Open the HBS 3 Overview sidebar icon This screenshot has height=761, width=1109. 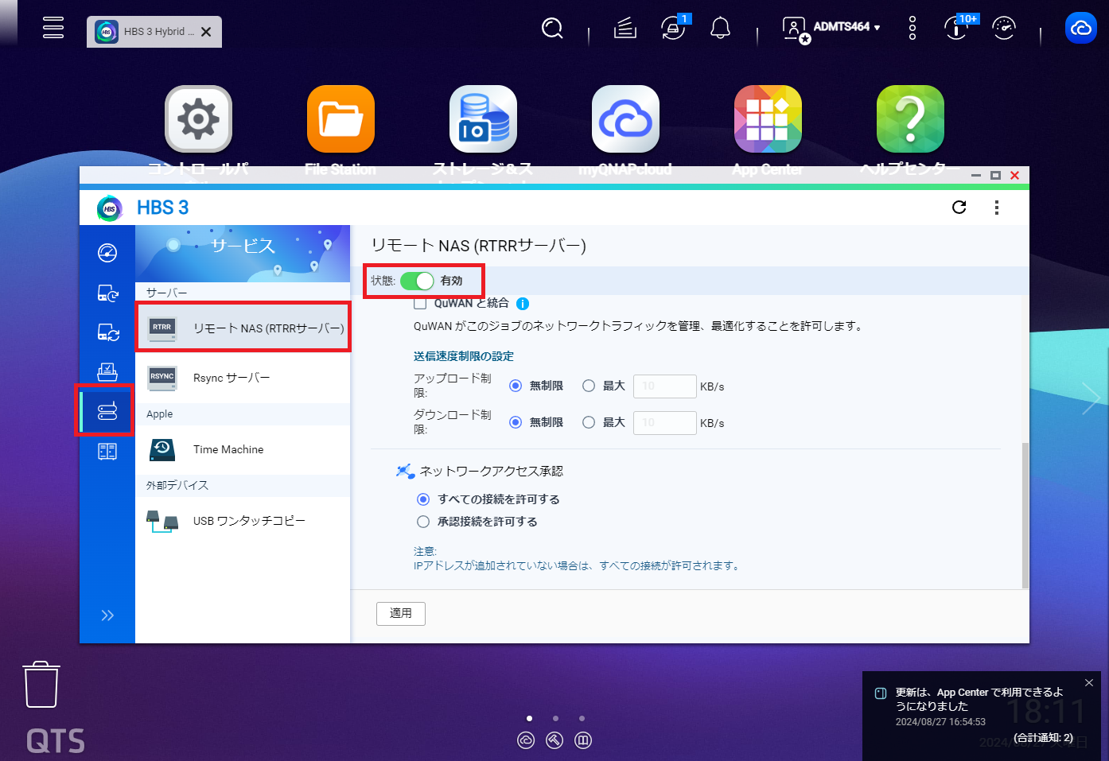[x=107, y=253]
